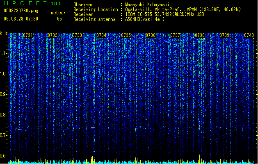This screenshot has height=164, width=258.
Task: Click the 1.0 frequency axis label
Action: (x=3, y=74)
